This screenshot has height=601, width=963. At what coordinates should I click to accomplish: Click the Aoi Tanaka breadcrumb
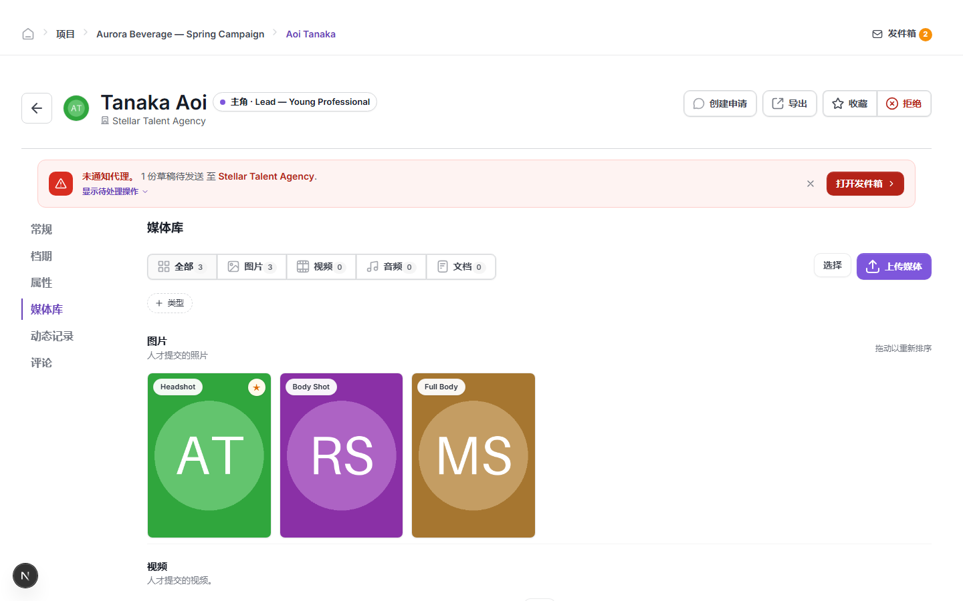coord(310,34)
